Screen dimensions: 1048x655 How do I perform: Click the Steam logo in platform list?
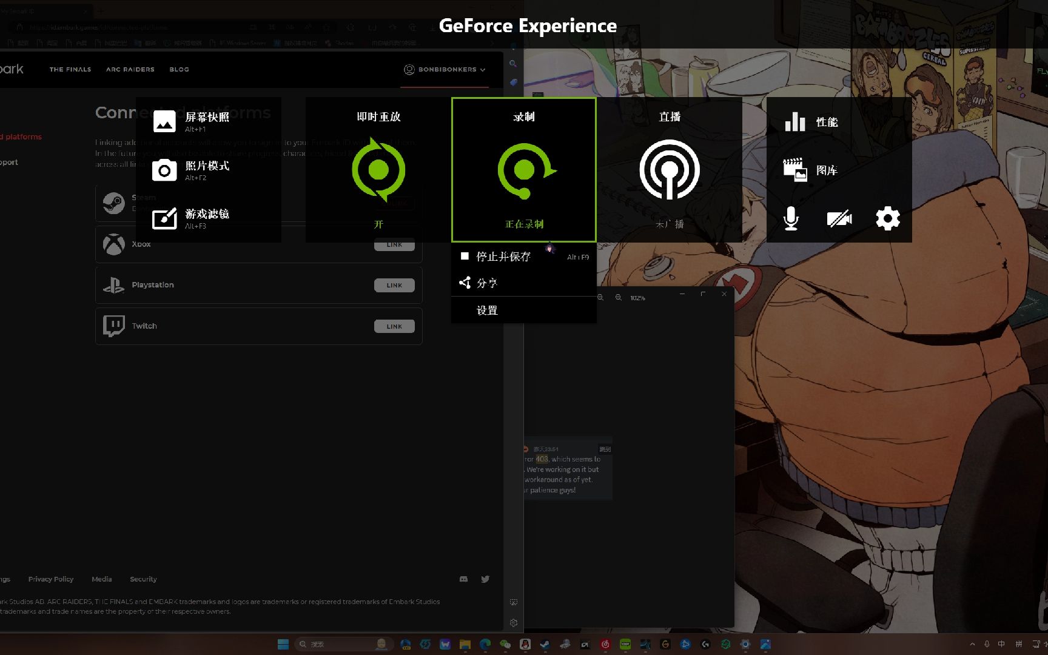pos(113,203)
